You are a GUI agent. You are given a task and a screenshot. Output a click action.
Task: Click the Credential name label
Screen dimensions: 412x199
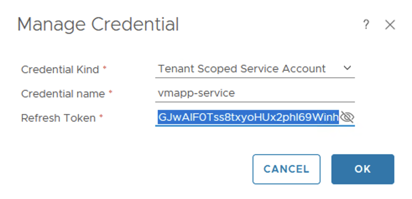[63, 94]
